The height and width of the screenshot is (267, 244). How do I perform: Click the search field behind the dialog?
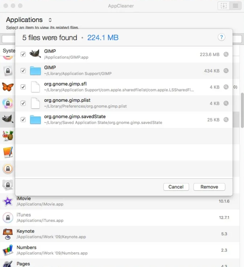(122, 39)
